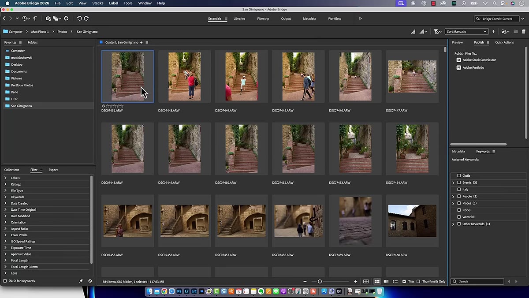
Task: Open Portfolio Photos favorite folder
Action: (x=22, y=85)
